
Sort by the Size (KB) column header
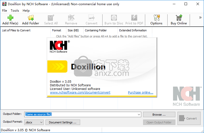(75, 30)
